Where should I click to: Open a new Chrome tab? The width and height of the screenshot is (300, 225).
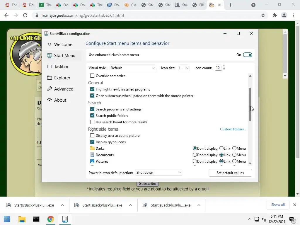231,5
